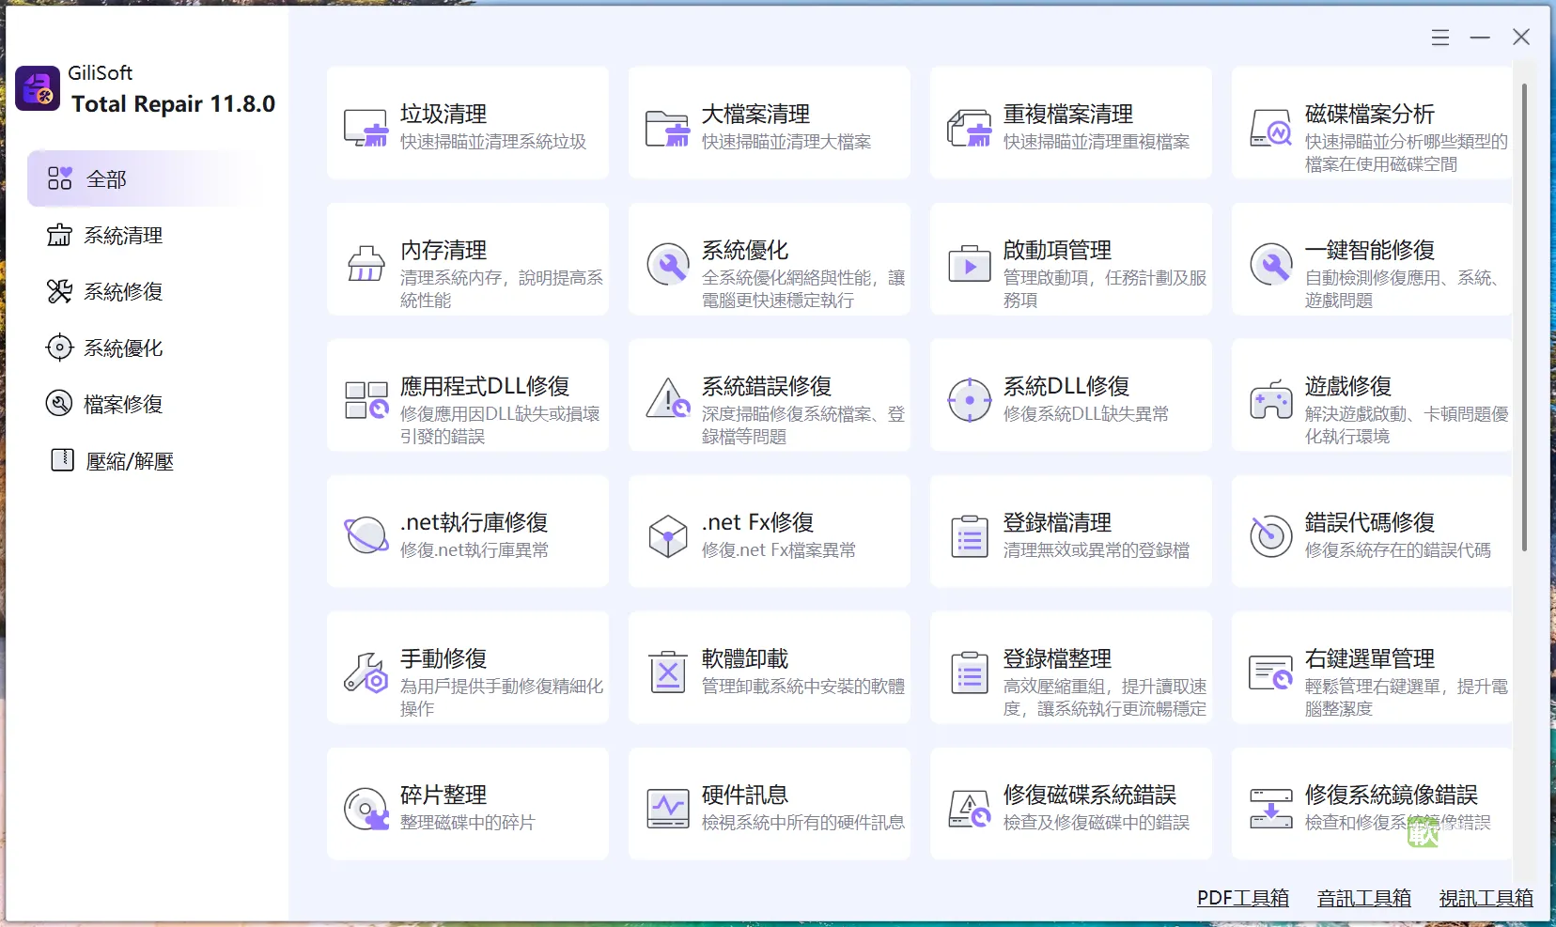This screenshot has height=927, width=1556.
Task: Start 碎片整理 disk defragmenter
Action: coord(467,805)
